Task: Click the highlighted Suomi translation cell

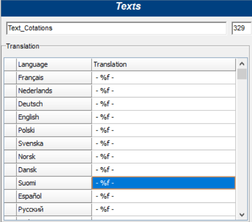Action: point(164,183)
